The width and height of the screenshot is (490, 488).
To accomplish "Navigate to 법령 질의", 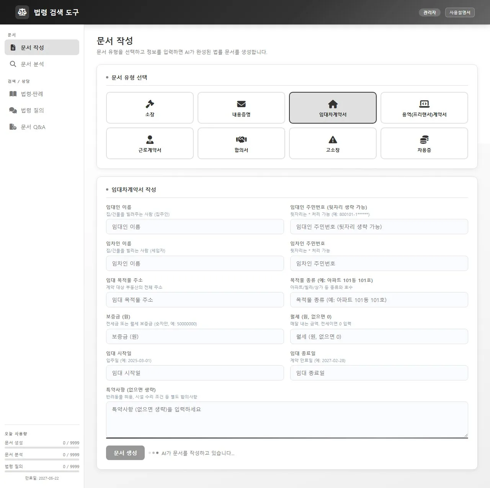I will click(x=42, y=110).
